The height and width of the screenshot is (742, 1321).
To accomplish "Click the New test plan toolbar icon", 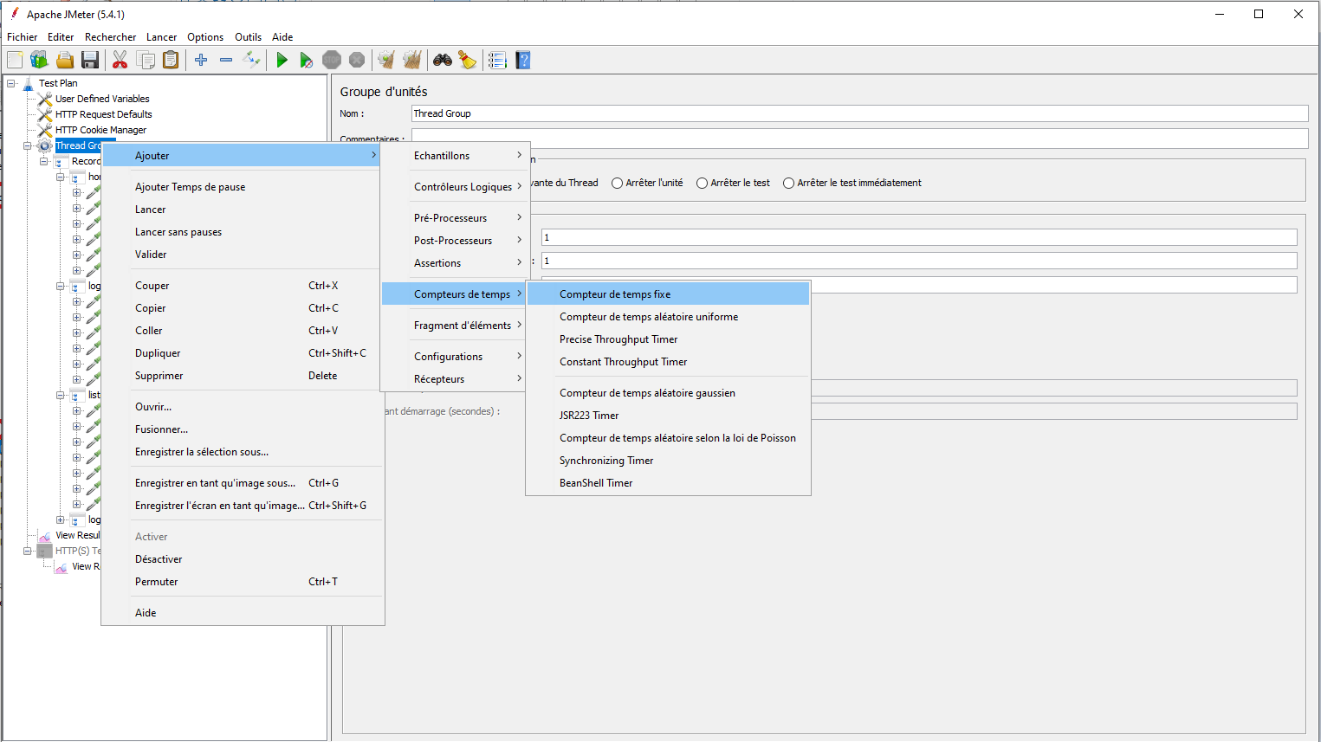I will pyautogui.click(x=15, y=60).
